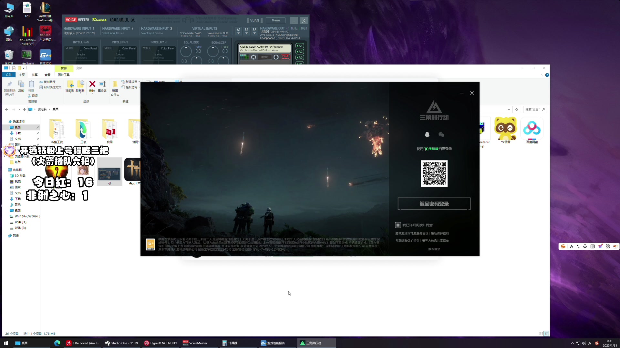
Task: Open the 百度网盘 shortcut
Action: (532, 130)
